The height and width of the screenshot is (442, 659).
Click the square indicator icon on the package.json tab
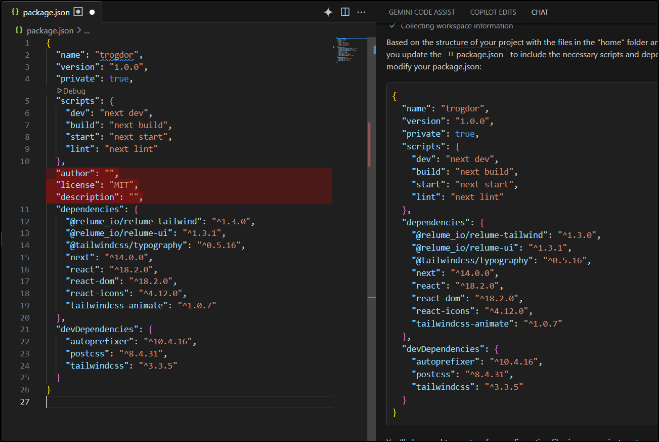tap(78, 12)
